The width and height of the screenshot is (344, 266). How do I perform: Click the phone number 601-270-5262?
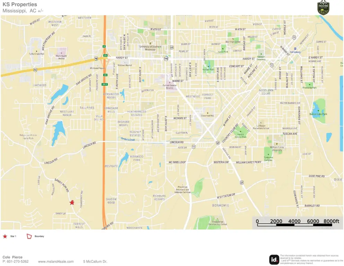16,261
